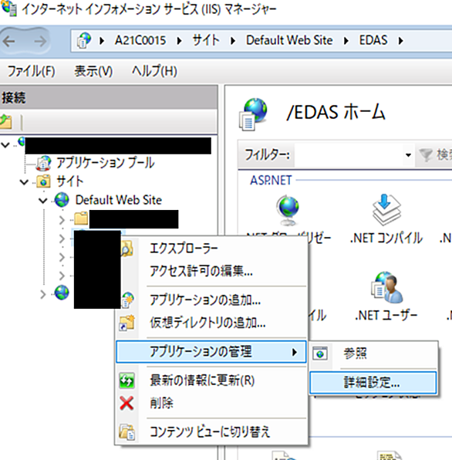Image resolution: width=452 pixels, height=460 pixels.
Task: Choose 詳細設定... from the submenu
Action: coord(373,383)
